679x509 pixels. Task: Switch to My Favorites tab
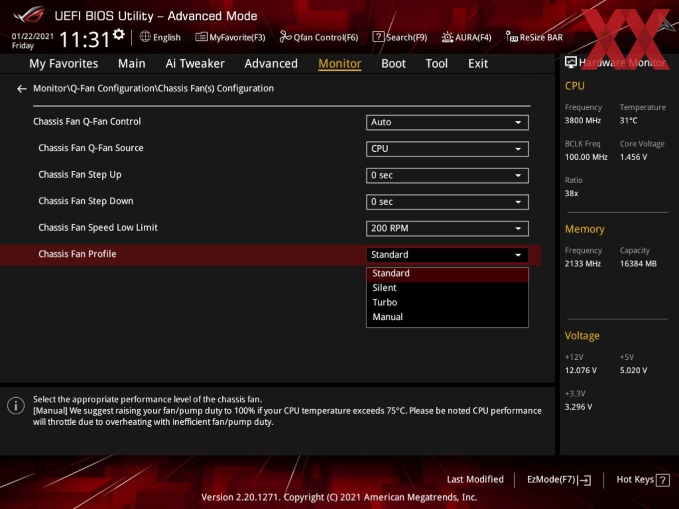tap(63, 63)
